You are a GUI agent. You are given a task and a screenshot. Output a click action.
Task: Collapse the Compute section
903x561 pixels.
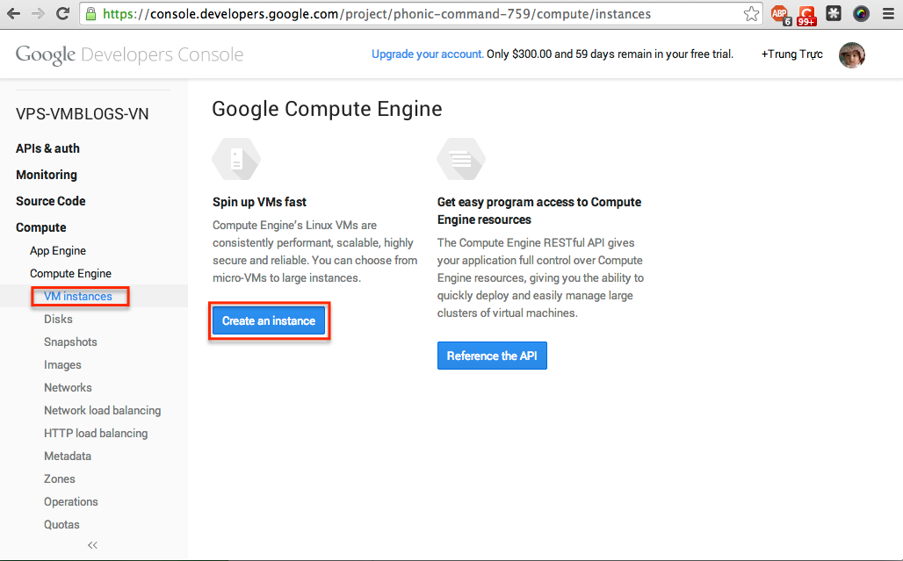[x=40, y=227]
